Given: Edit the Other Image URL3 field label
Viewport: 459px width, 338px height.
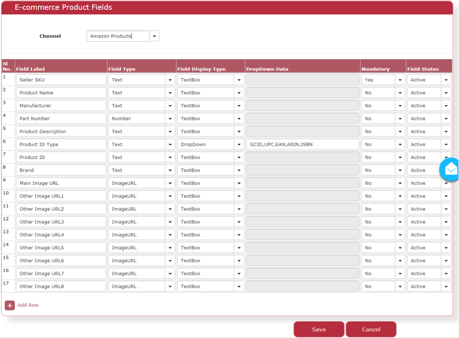Looking at the screenshot, I should 61,222.
